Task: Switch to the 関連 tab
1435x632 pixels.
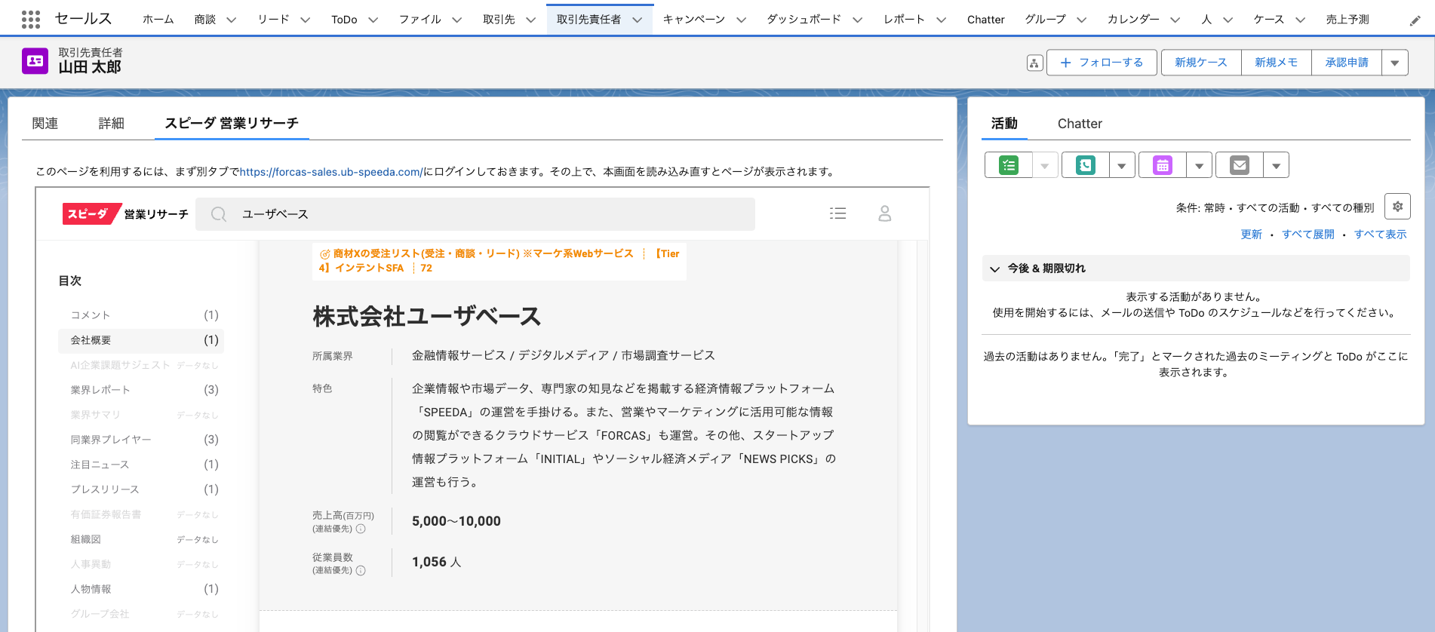Action: point(45,123)
